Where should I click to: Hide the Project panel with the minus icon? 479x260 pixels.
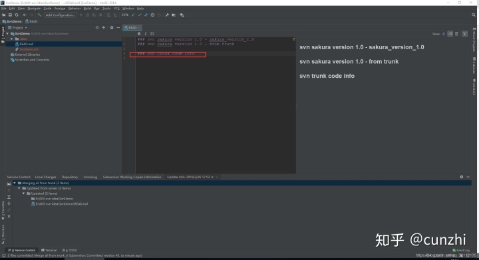118,27
